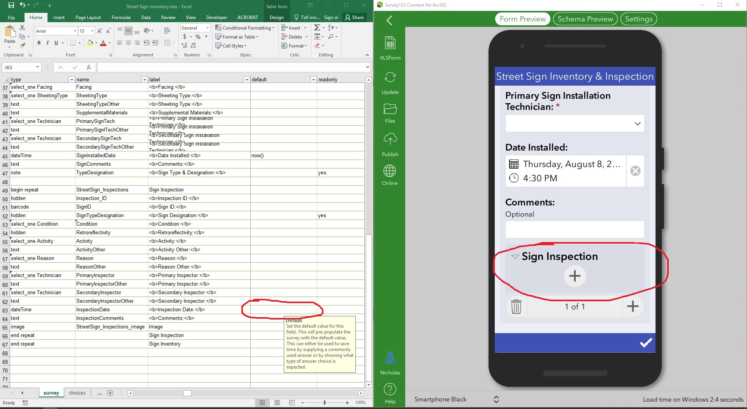Screen dimensions: 747x409
Task: Open the label column filter
Action: [x=247, y=79]
